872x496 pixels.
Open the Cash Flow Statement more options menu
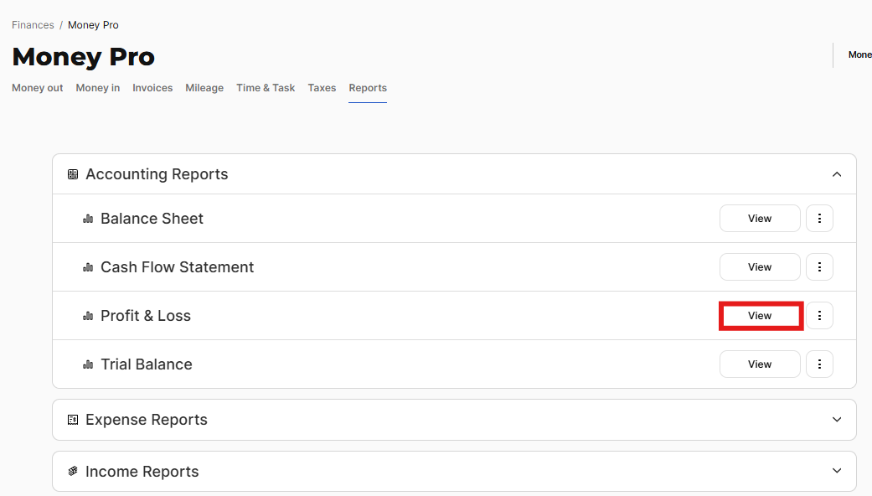(x=819, y=267)
